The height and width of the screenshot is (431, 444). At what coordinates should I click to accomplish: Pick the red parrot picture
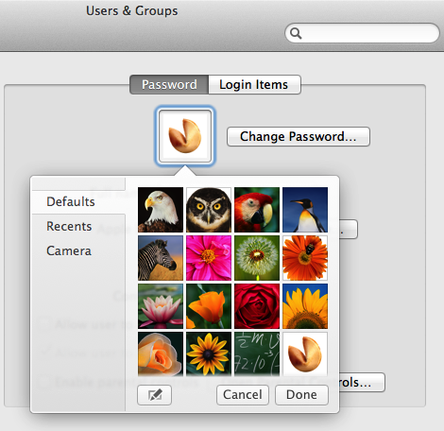(257, 210)
